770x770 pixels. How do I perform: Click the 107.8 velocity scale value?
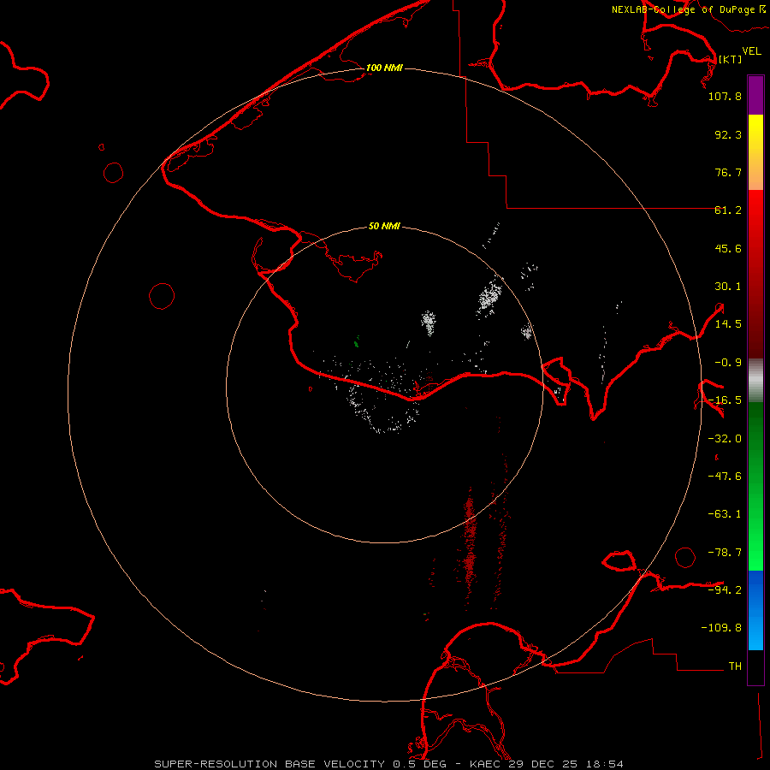(x=724, y=97)
